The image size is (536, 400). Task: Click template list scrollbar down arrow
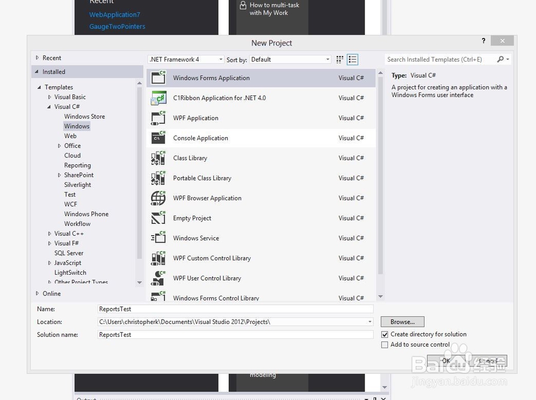381,297
